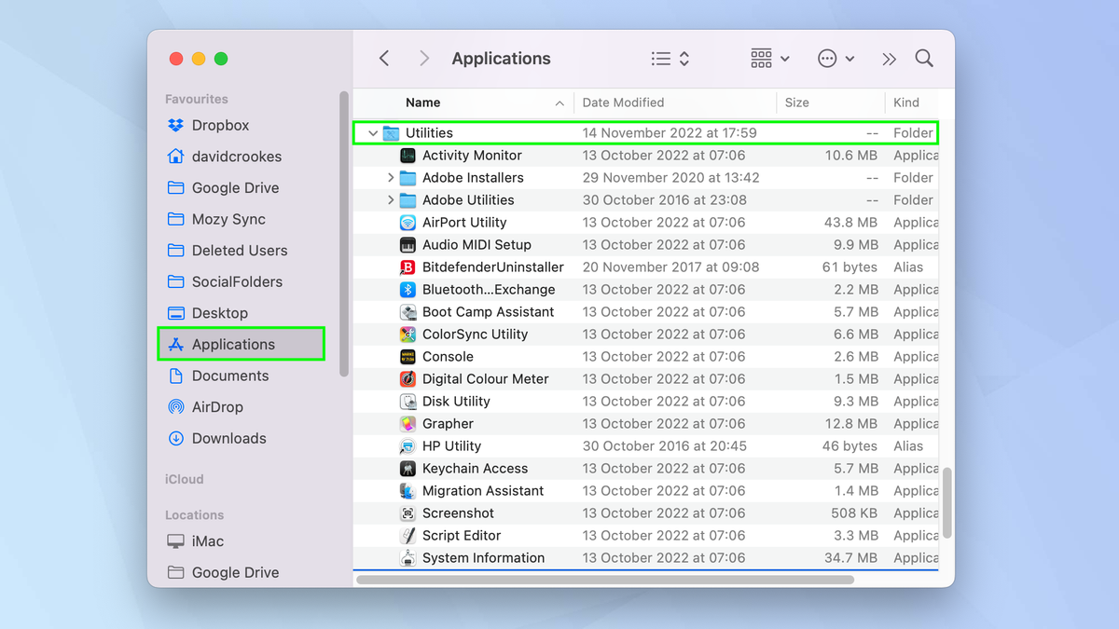Select the icon grouping view icon
1119x629 pixels.
[761, 58]
